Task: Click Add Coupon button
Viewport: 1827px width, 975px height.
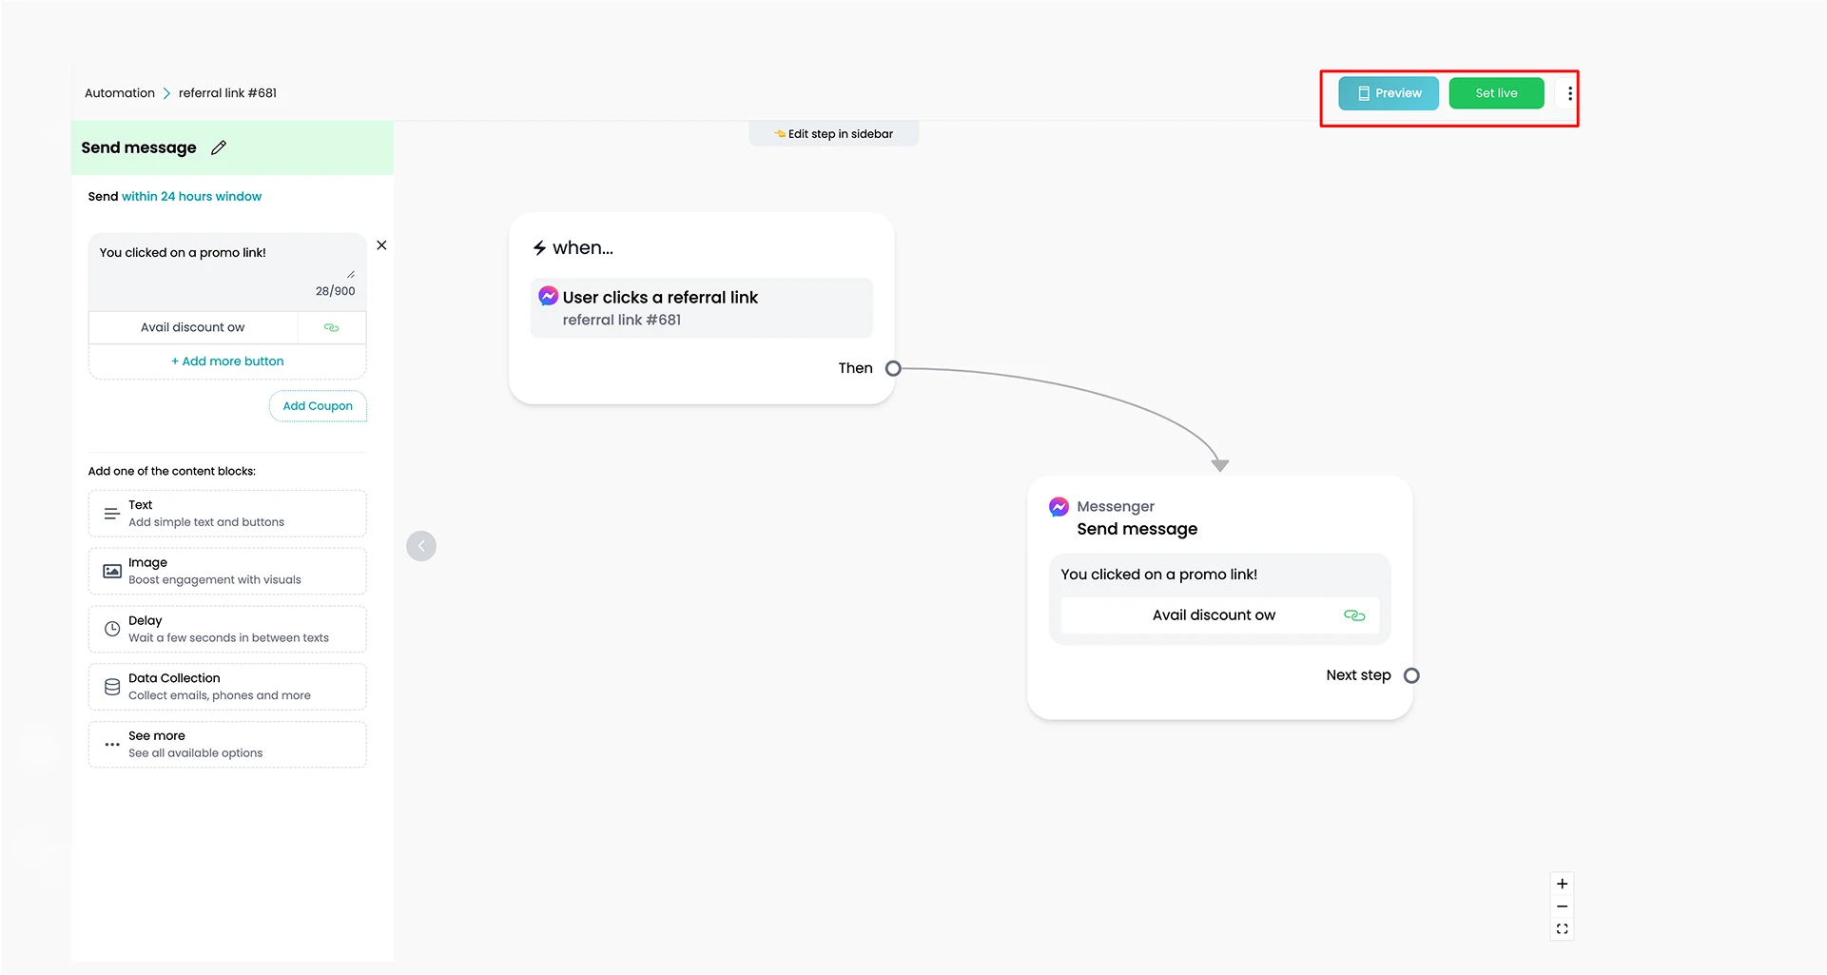Action: [x=318, y=406]
